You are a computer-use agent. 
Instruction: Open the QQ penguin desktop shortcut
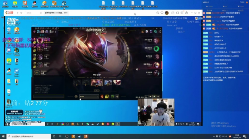(x=35, y=4)
